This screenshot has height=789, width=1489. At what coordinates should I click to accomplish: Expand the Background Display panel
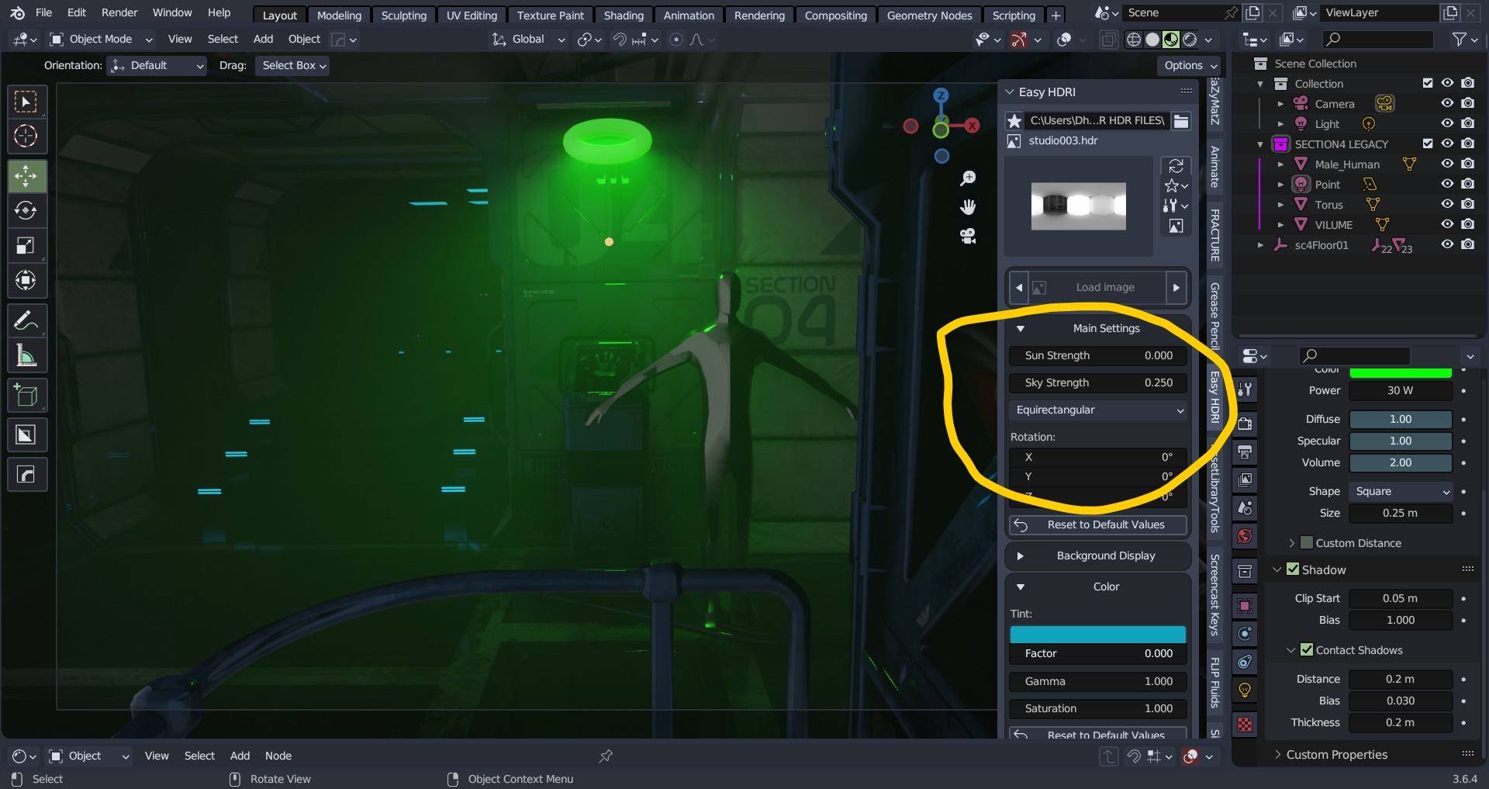click(x=1098, y=555)
